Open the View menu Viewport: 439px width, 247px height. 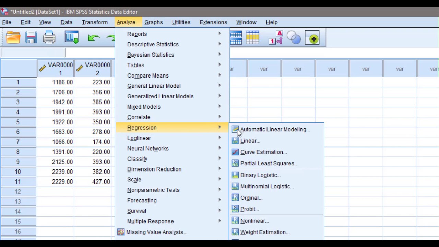pyautogui.click(x=45, y=22)
